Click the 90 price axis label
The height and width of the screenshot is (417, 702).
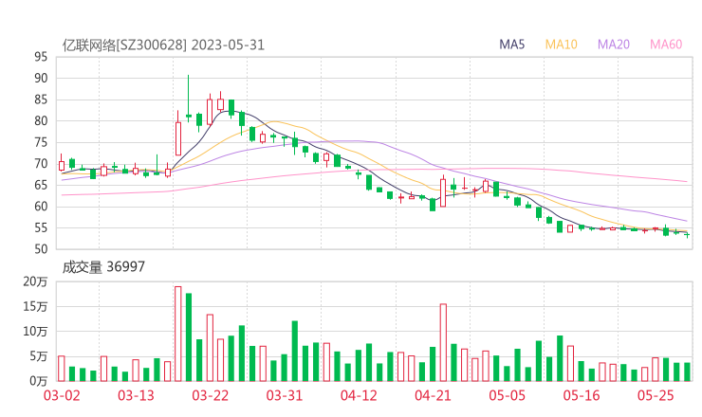coord(41,79)
